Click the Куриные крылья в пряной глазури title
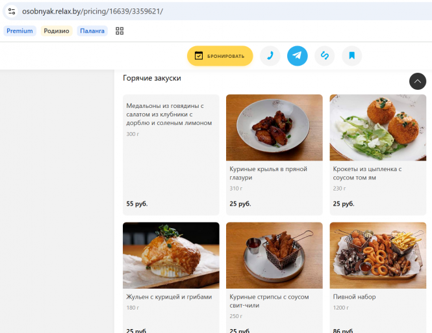Screen dimensions: 432x333 [268, 173]
